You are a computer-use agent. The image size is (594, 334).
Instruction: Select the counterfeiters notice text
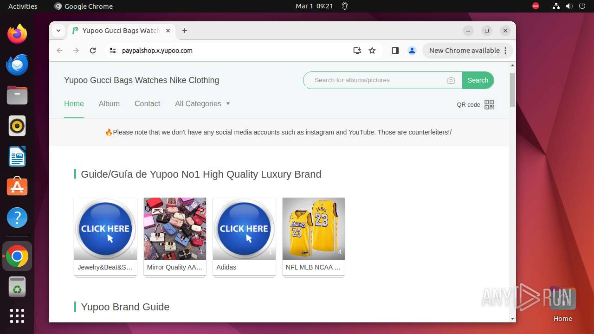(278, 132)
